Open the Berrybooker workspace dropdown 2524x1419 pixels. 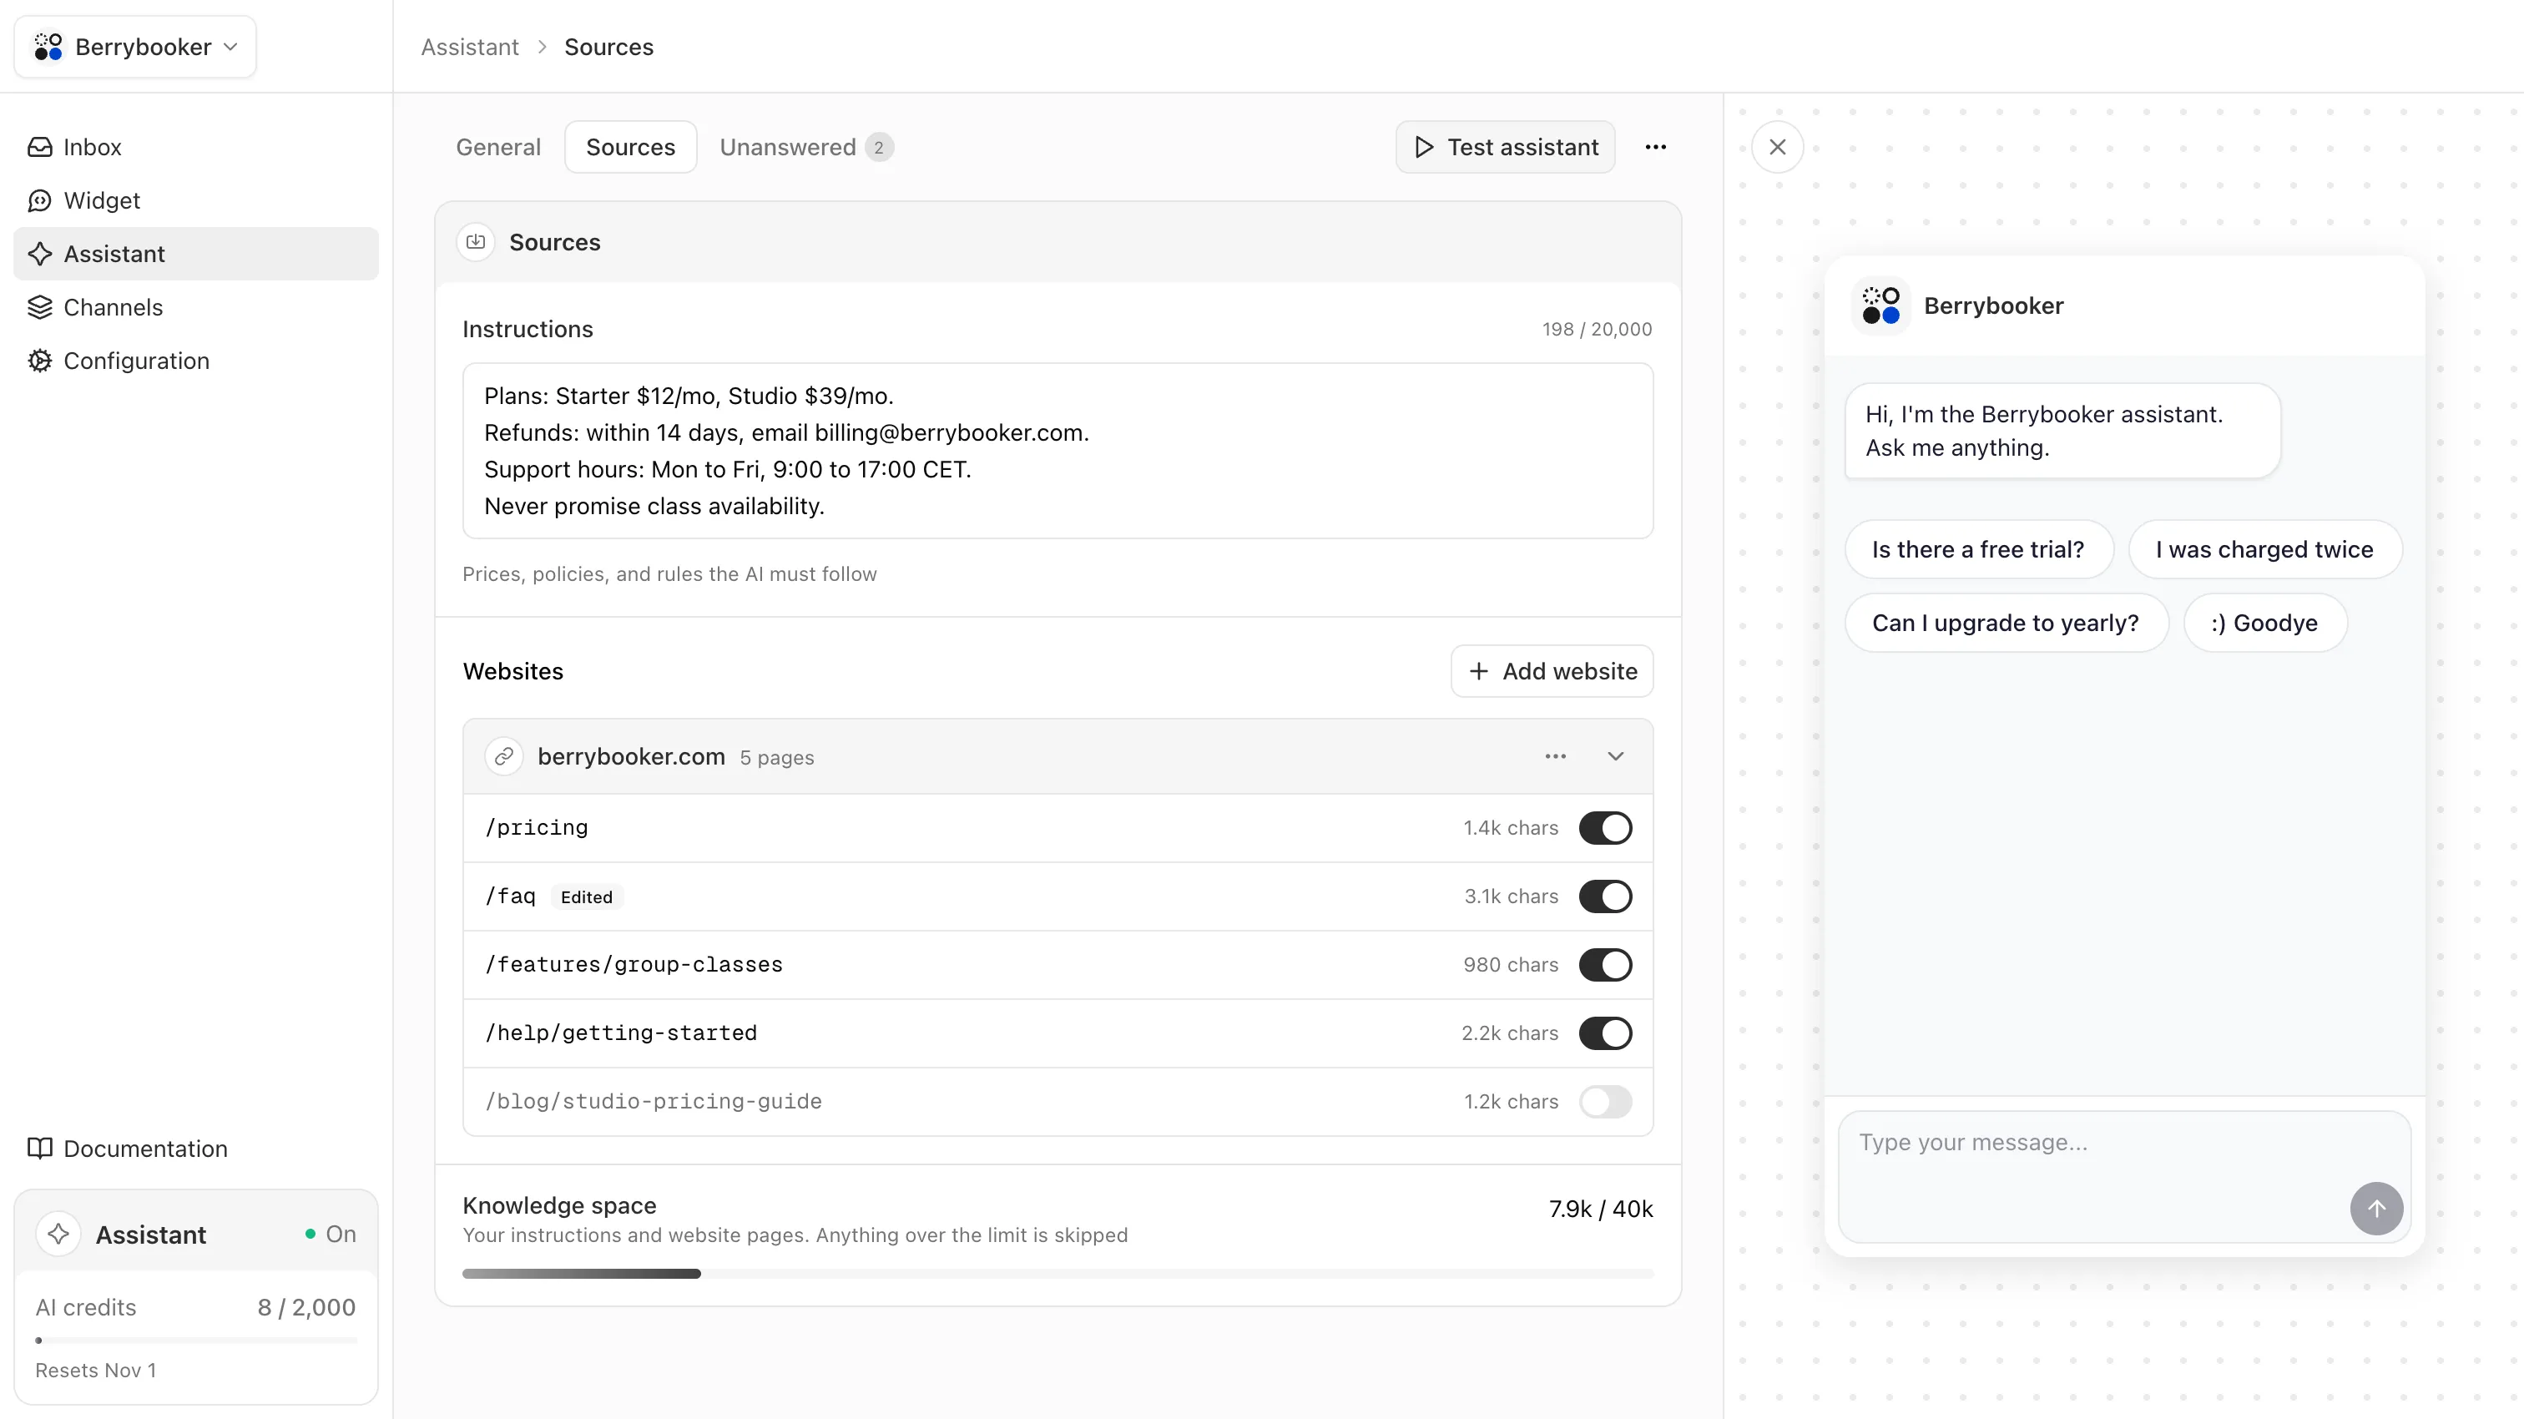(x=135, y=47)
